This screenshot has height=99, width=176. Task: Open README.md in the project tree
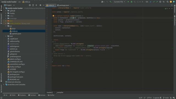coord(15,79)
